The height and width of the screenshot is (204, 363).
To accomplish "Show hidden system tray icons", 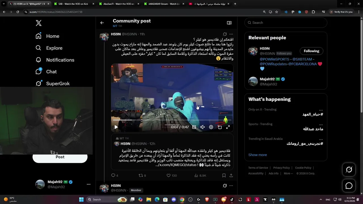I will [320, 199].
